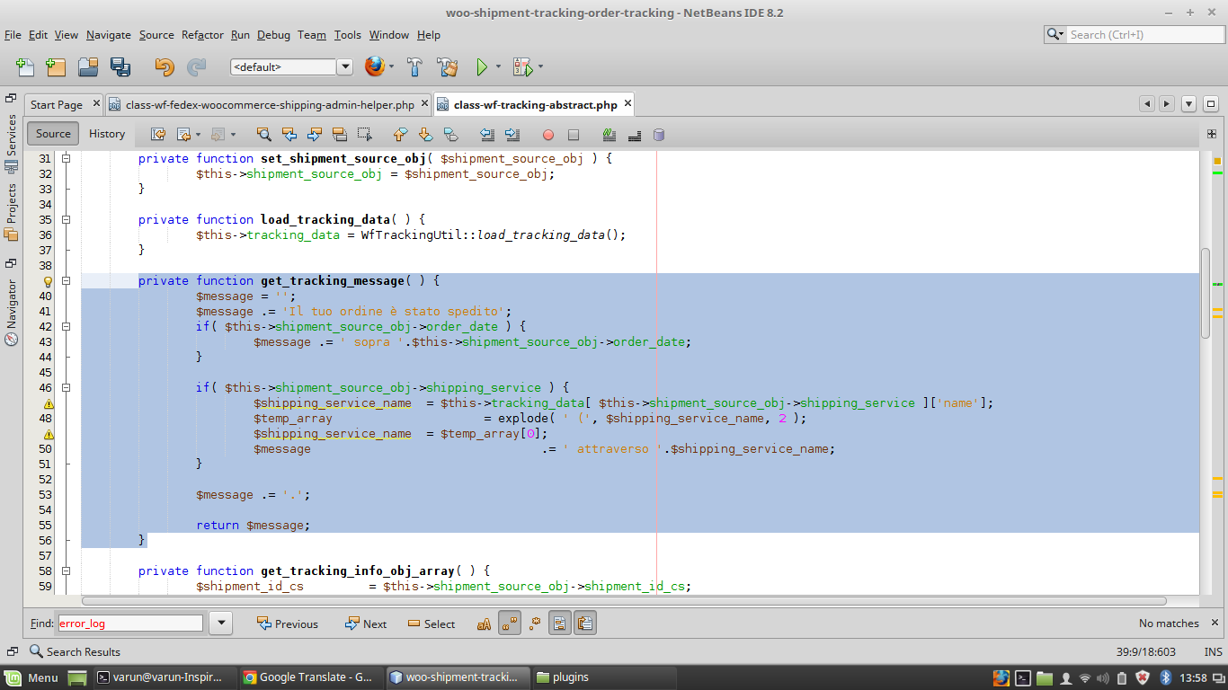Toggle Rectangular Selection icon
Image resolution: width=1228 pixels, height=690 pixels.
tap(365, 135)
